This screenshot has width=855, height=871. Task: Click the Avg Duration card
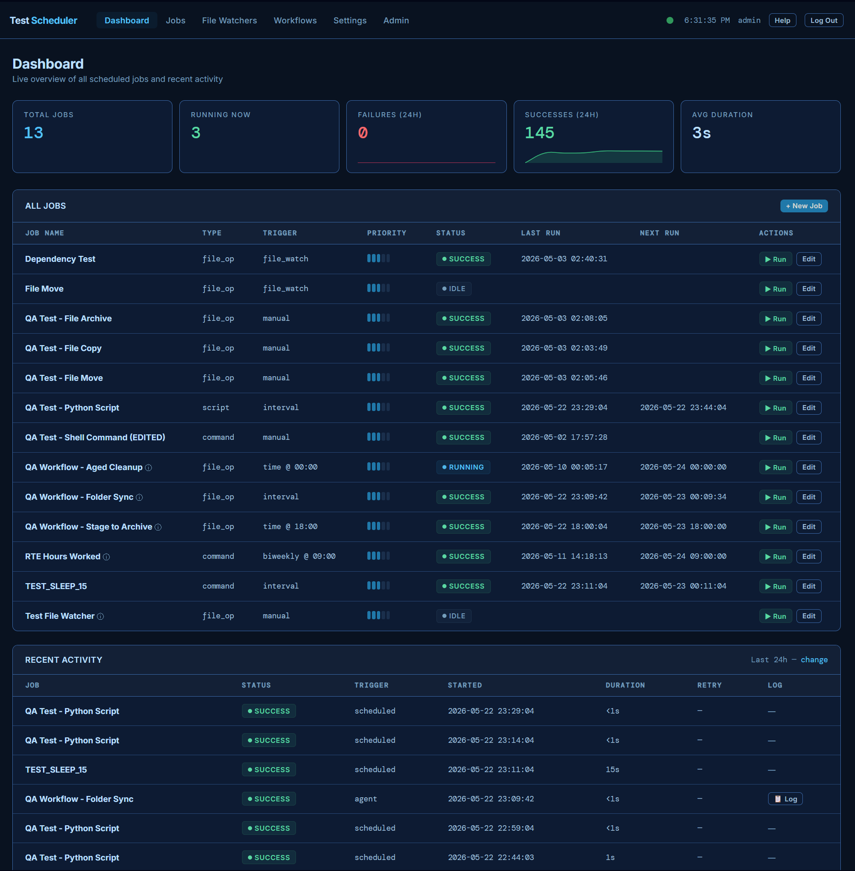click(x=760, y=137)
